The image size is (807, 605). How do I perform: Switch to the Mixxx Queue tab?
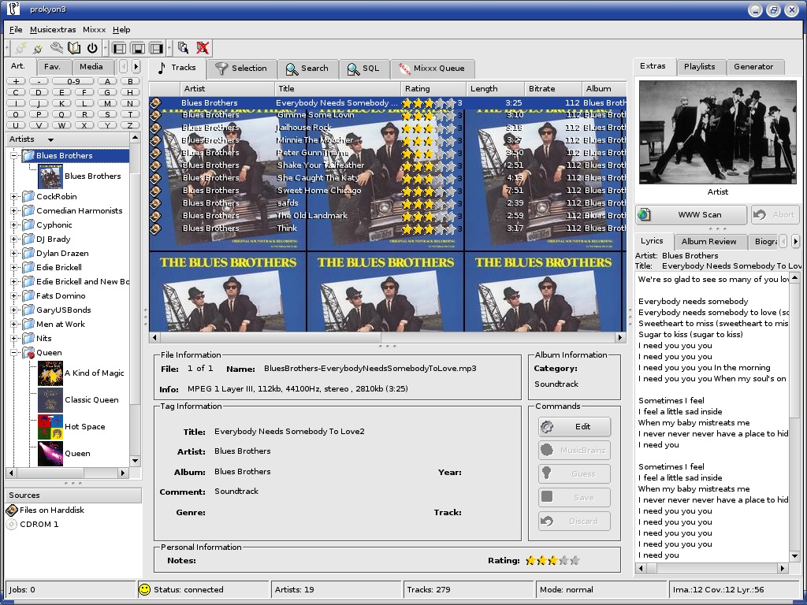(x=433, y=69)
